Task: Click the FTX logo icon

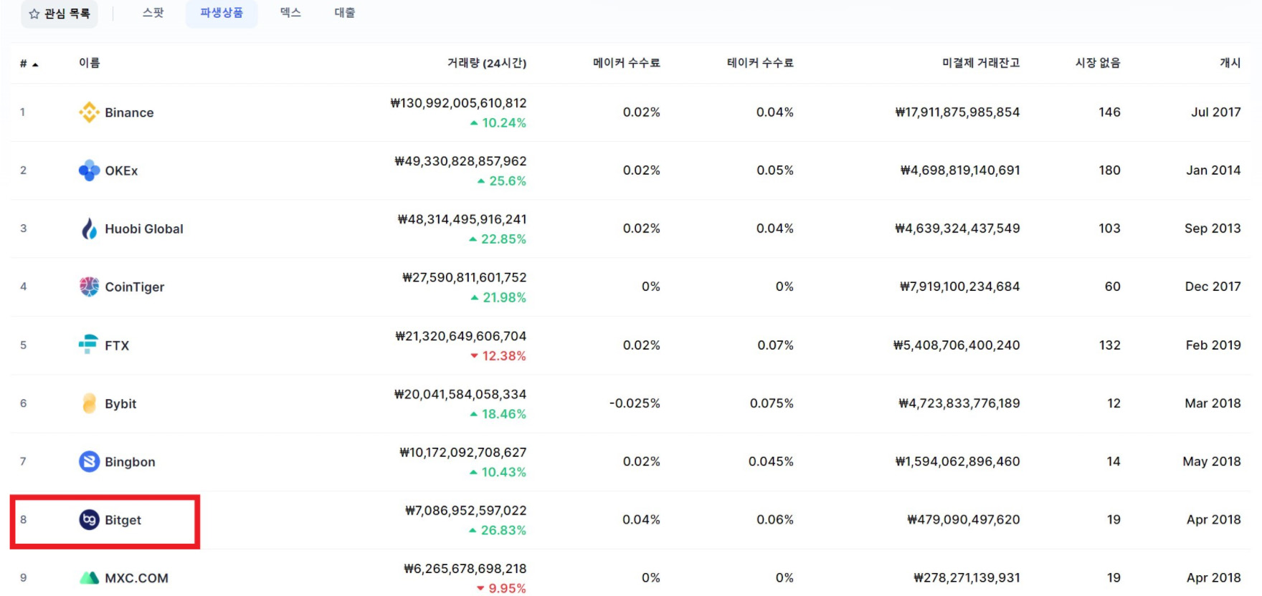Action: [x=88, y=345]
